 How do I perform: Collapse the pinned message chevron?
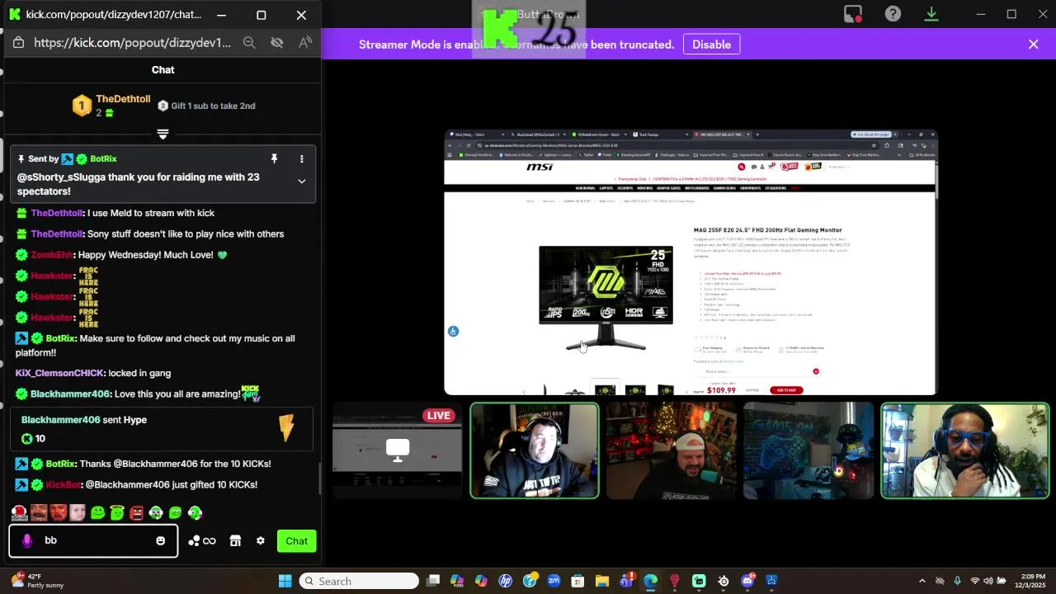pyautogui.click(x=301, y=181)
